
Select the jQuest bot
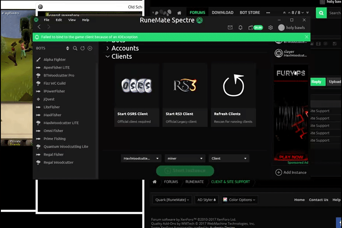click(x=49, y=99)
